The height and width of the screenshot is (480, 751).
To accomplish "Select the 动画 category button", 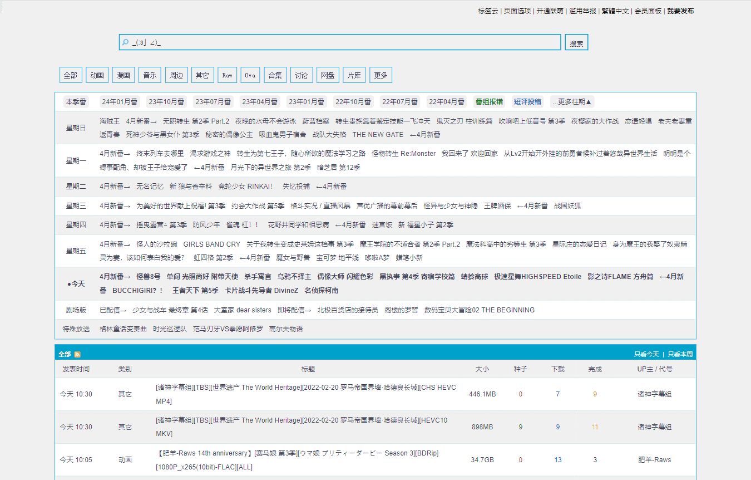I will (x=97, y=75).
